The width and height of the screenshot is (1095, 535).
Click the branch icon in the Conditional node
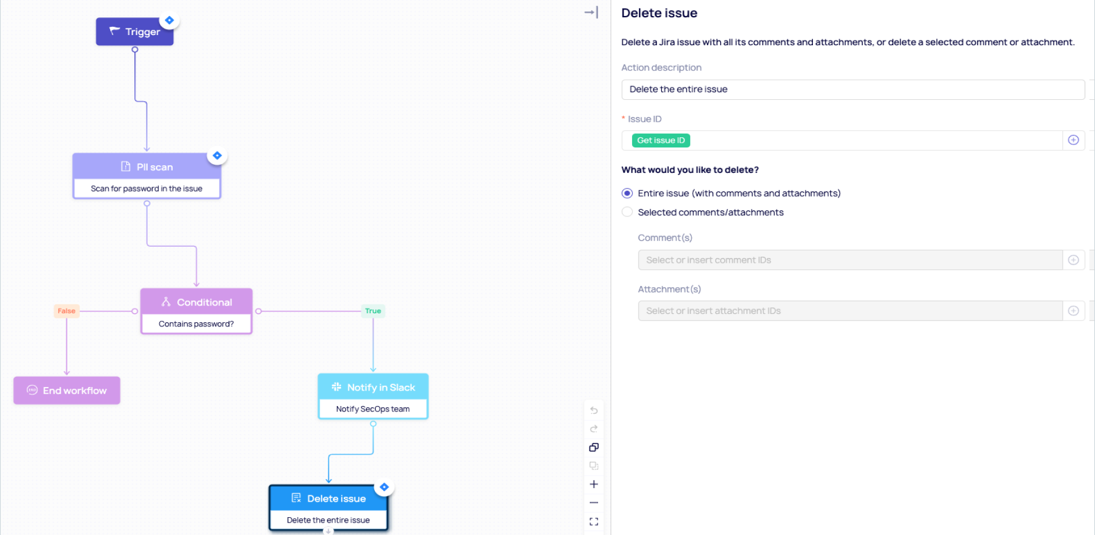click(166, 302)
